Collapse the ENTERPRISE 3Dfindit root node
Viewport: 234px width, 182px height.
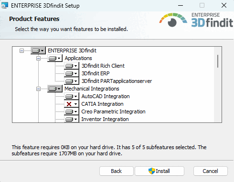21,51
